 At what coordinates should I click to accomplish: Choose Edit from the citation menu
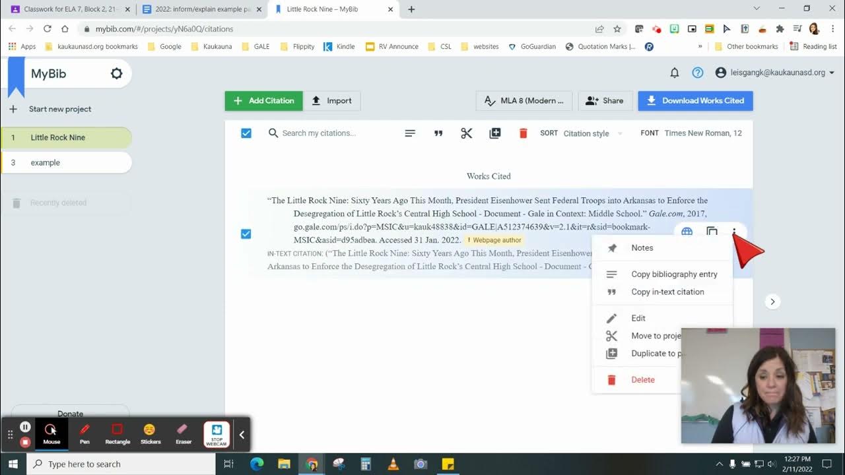pos(662,318)
